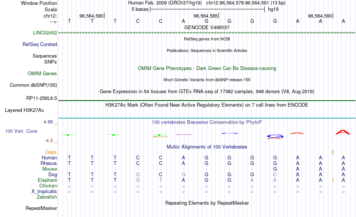This screenshot has height=217, width=356.
Task: Select the X_tropicalis alignment row label
Action: (44, 192)
